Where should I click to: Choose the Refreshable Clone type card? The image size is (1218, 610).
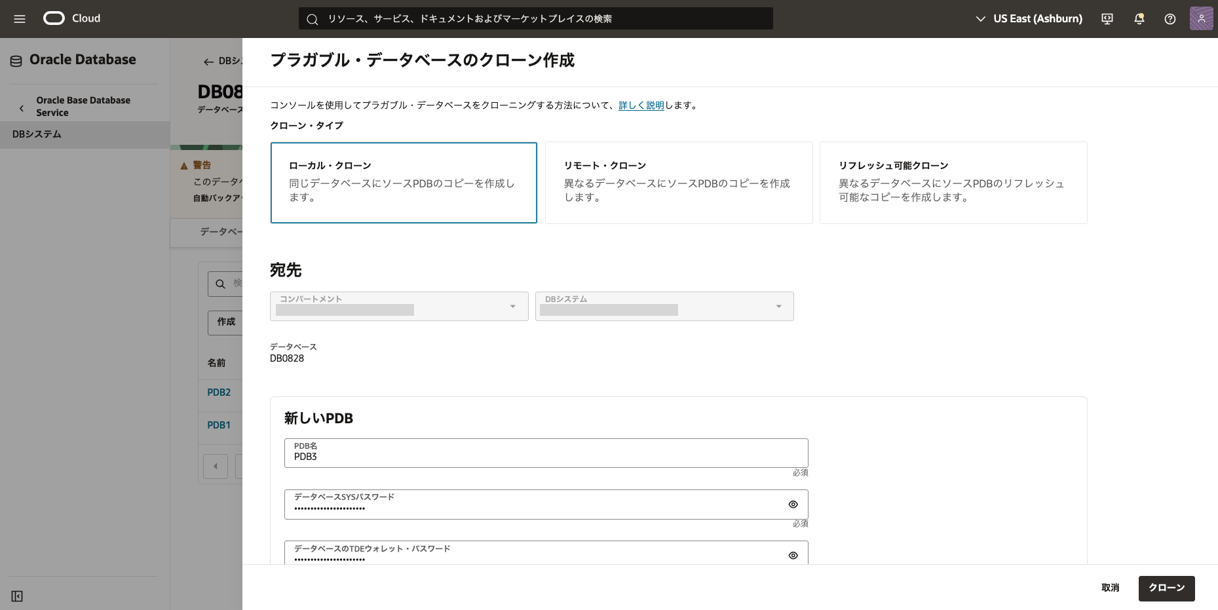point(953,183)
